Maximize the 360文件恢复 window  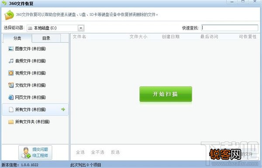243,2
